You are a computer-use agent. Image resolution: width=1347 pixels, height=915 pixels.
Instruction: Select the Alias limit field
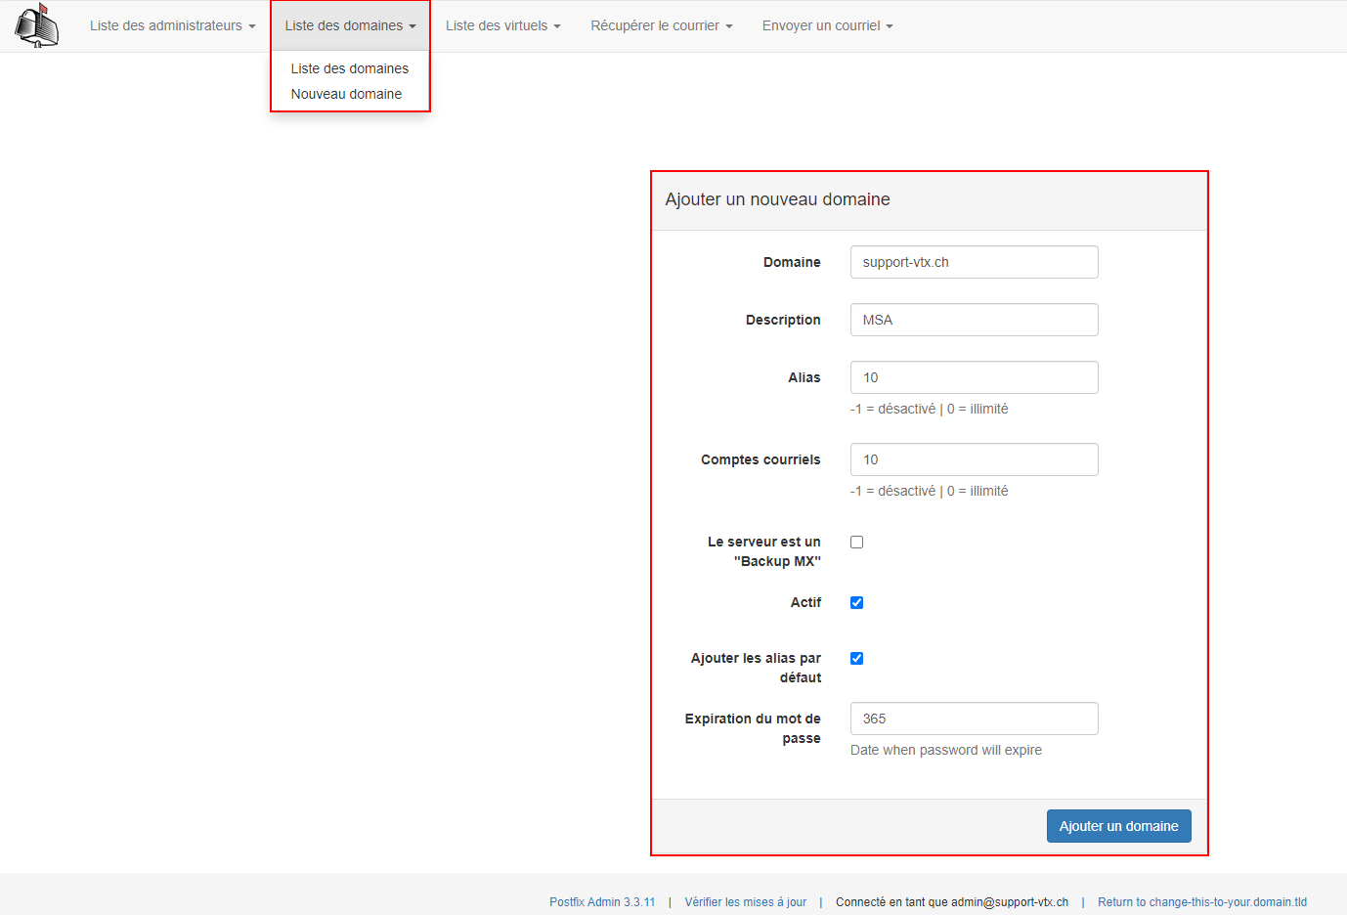click(x=974, y=377)
